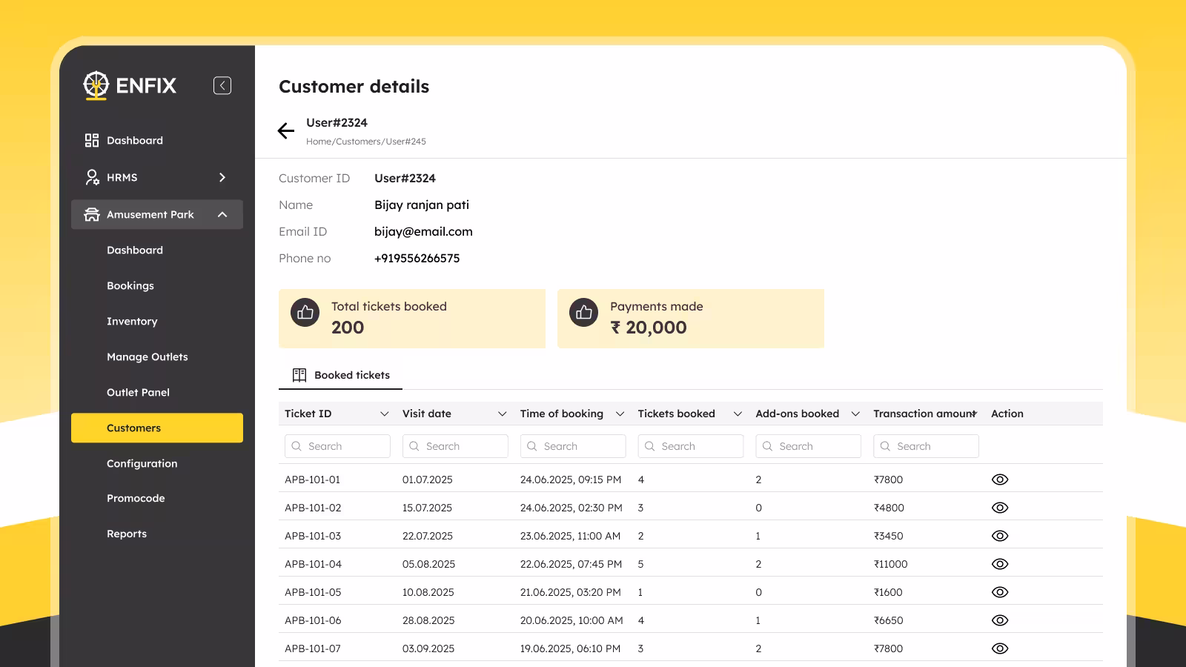Viewport: 1186px width, 667px height.
Task: Open the Time of booking column dropdown
Action: (x=620, y=414)
